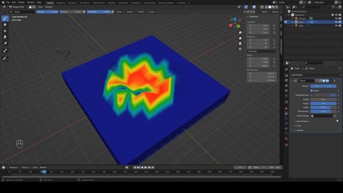
Task: Toggle the camera view icon in viewport
Action: click(x=240, y=43)
